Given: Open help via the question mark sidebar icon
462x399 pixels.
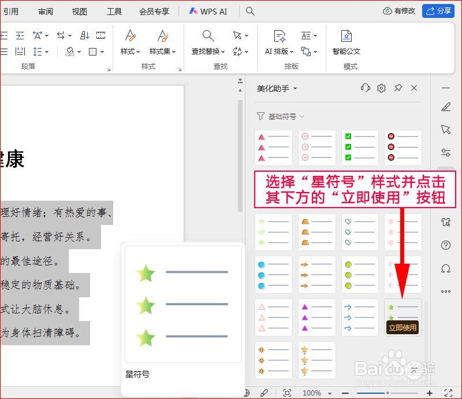Looking at the screenshot, I should coord(446,245).
